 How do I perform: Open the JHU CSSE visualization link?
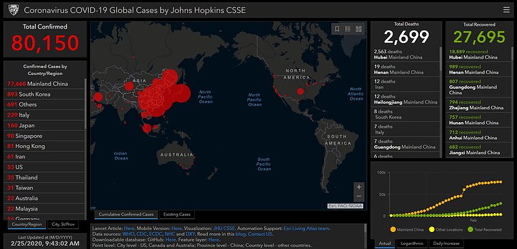(x=224, y=229)
